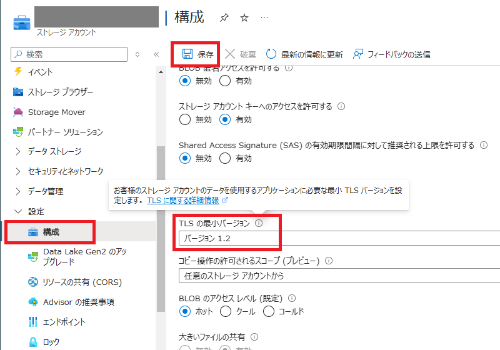Click the CORS globe icon
500x350 pixels.
33,282
